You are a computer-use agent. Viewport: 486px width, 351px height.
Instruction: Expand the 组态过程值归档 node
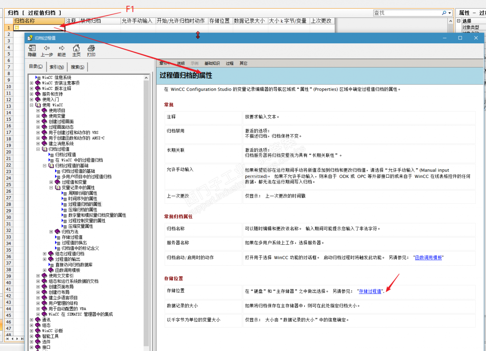click(45, 254)
